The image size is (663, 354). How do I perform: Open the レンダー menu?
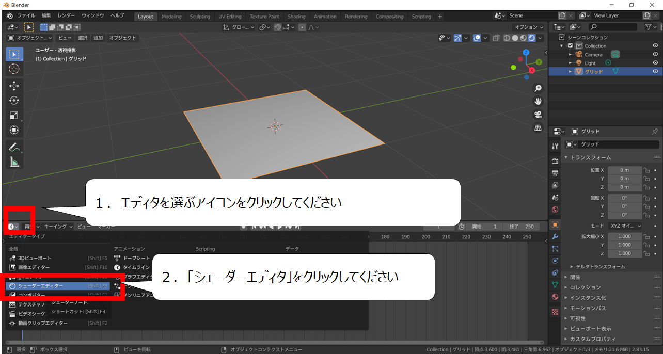[x=66, y=15]
